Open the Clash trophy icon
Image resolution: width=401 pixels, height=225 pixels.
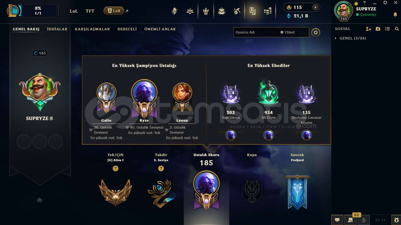pyautogui.click(x=206, y=11)
